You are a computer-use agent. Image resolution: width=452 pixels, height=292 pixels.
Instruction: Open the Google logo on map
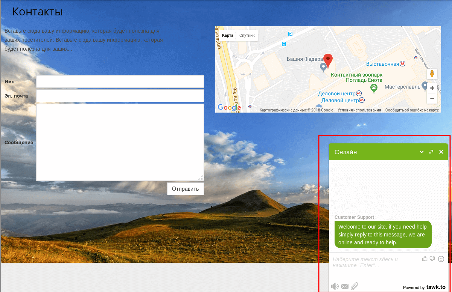tap(229, 107)
